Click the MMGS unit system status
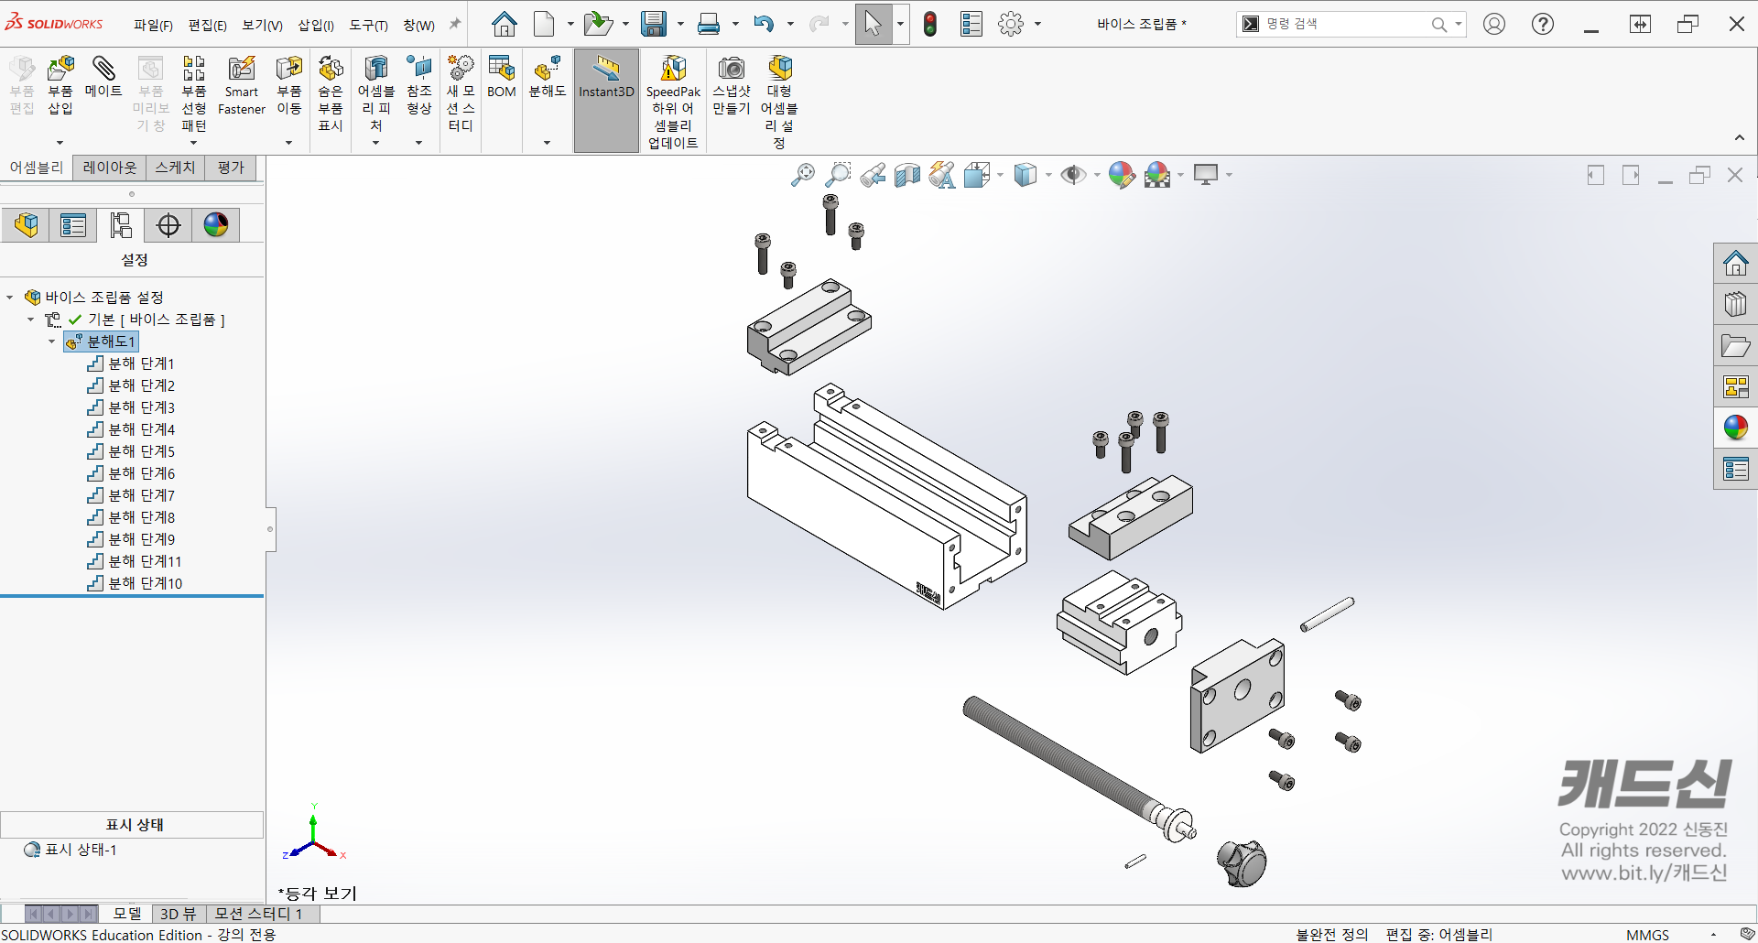Viewport: 1758px width, 943px height. (1647, 935)
